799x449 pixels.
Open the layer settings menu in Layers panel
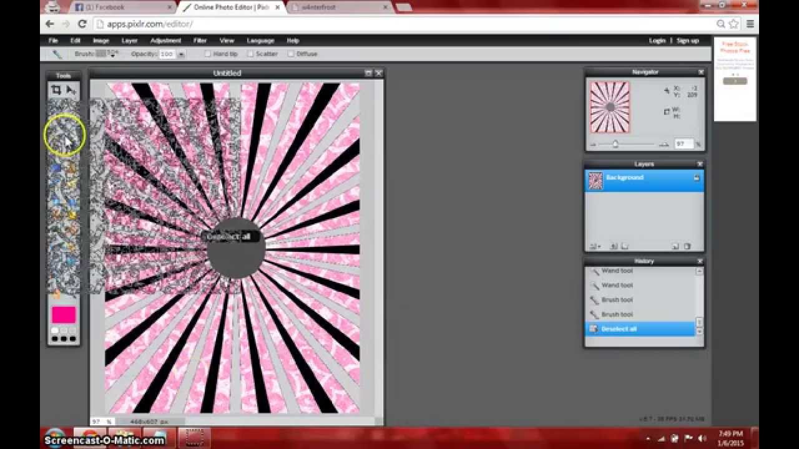click(x=594, y=246)
